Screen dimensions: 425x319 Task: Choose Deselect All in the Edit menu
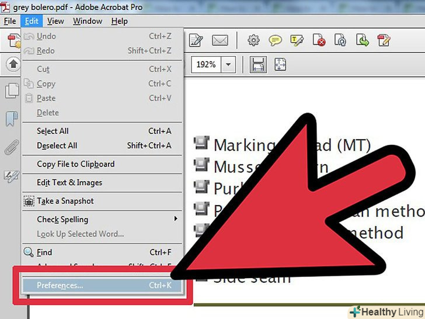[102, 145]
